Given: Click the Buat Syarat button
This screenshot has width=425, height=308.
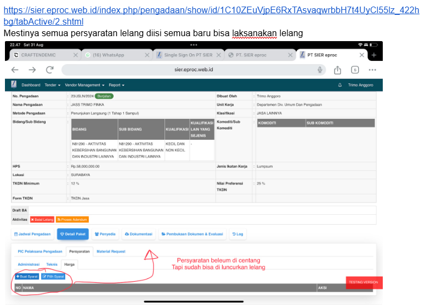Looking at the screenshot, I should 27,276.
